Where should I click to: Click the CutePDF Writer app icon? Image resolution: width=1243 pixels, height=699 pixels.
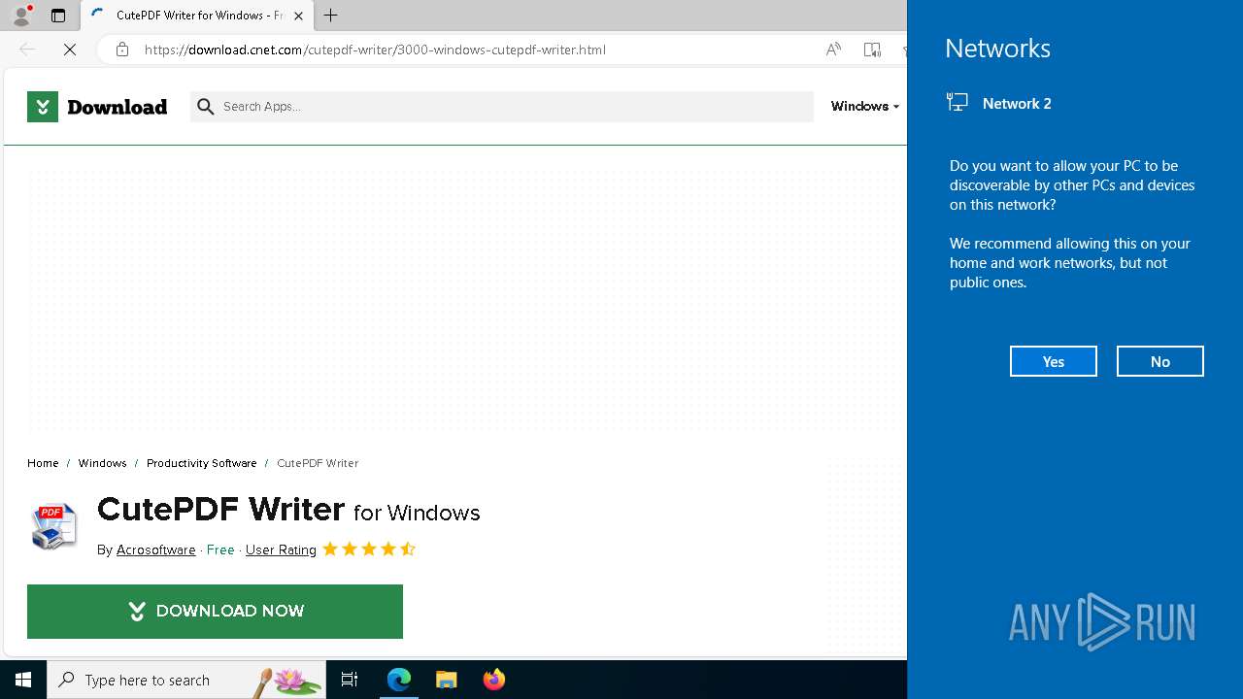53,526
